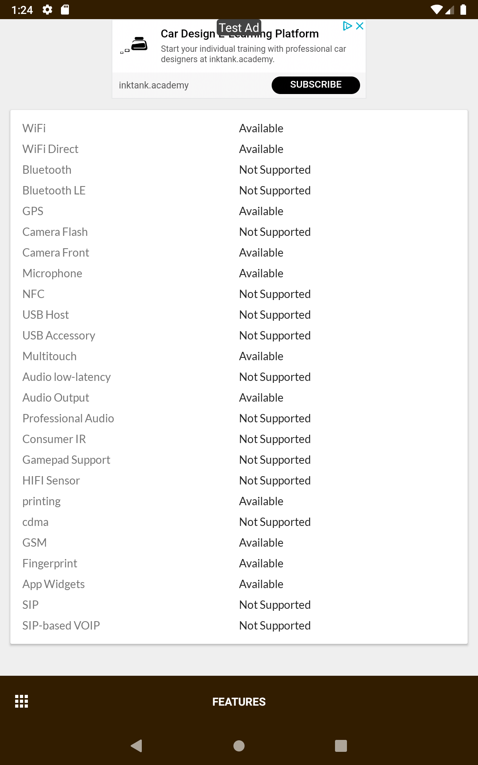Tap the Android back navigation button
The height and width of the screenshot is (765, 478).
point(137,745)
